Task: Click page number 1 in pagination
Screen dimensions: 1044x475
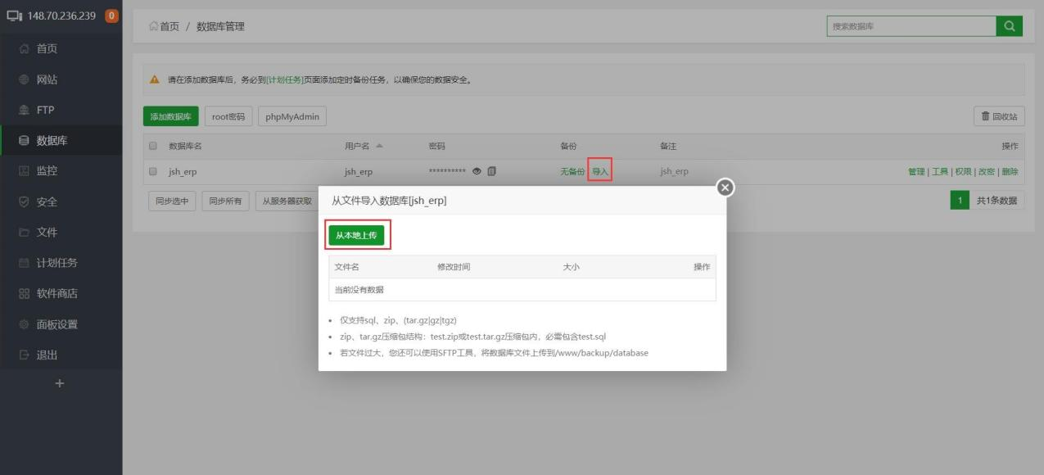Action: click(x=960, y=201)
